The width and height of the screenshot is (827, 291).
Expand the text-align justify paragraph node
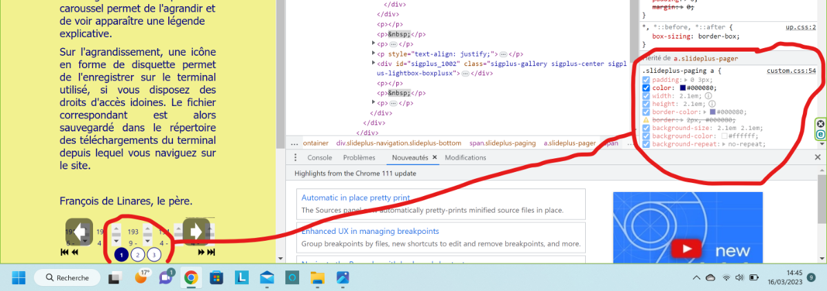point(373,54)
